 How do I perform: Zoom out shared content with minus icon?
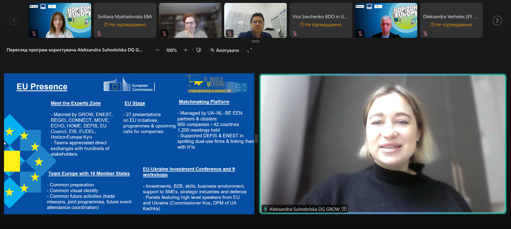tap(157, 50)
